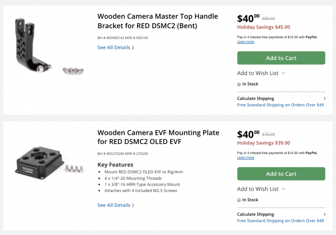336x235 pixels.
Task: Click Free Standard Shipping link in second listing
Action: [x=280, y=221]
